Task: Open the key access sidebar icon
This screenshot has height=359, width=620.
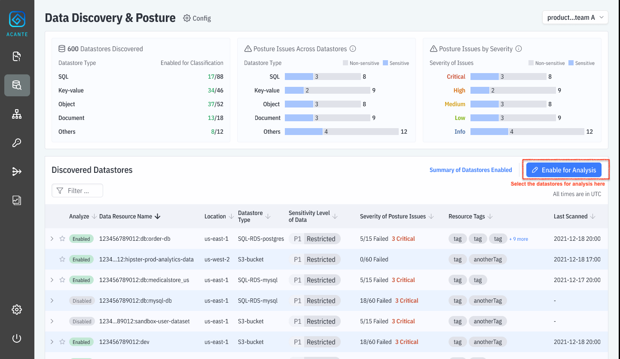Action: point(17,143)
